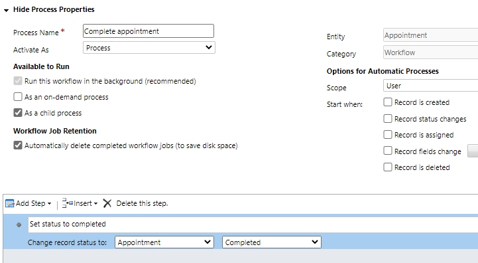Viewport: 478px width, 263px height.
Task: Check Record fields change option
Action: point(387,151)
